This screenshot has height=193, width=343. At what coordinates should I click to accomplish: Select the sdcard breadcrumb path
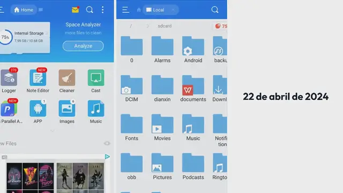click(x=165, y=26)
